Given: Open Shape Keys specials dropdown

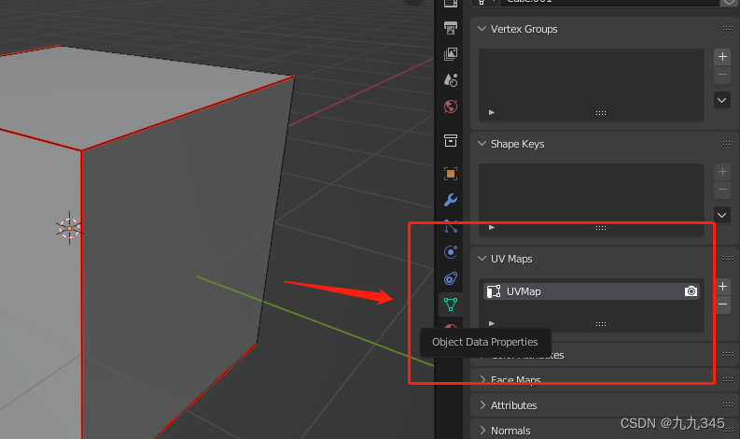Looking at the screenshot, I should (722, 215).
